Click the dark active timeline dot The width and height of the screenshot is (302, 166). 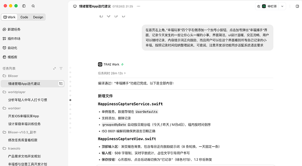point(70,100)
